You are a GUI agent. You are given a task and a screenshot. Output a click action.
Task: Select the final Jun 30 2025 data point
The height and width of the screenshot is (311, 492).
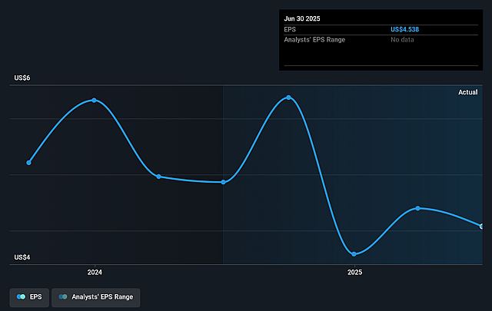click(481, 227)
